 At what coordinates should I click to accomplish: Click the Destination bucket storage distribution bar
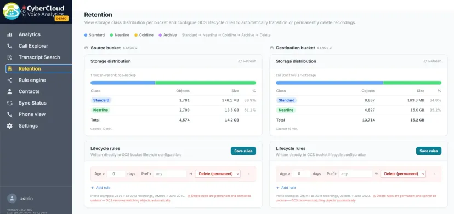click(359, 83)
